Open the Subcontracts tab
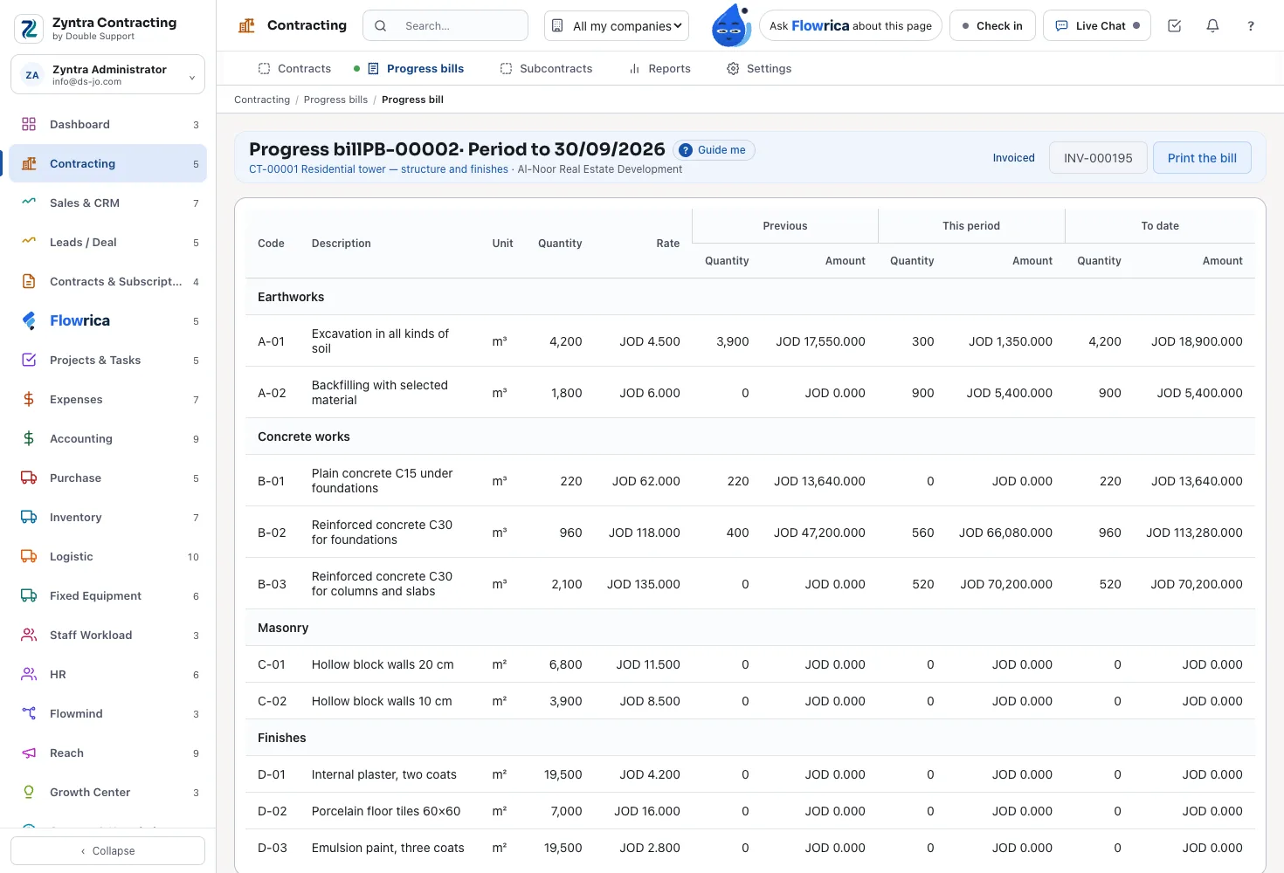 (x=546, y=68)
